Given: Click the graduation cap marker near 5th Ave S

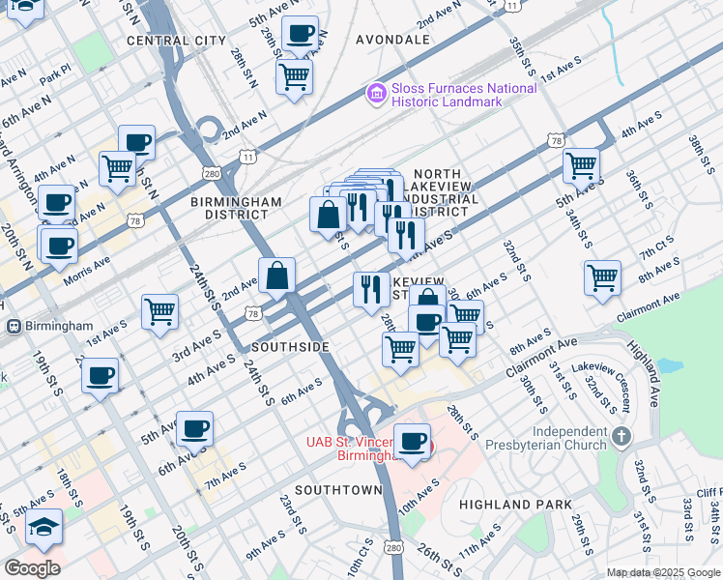Looking at the screenshot, I should (43, 529).
